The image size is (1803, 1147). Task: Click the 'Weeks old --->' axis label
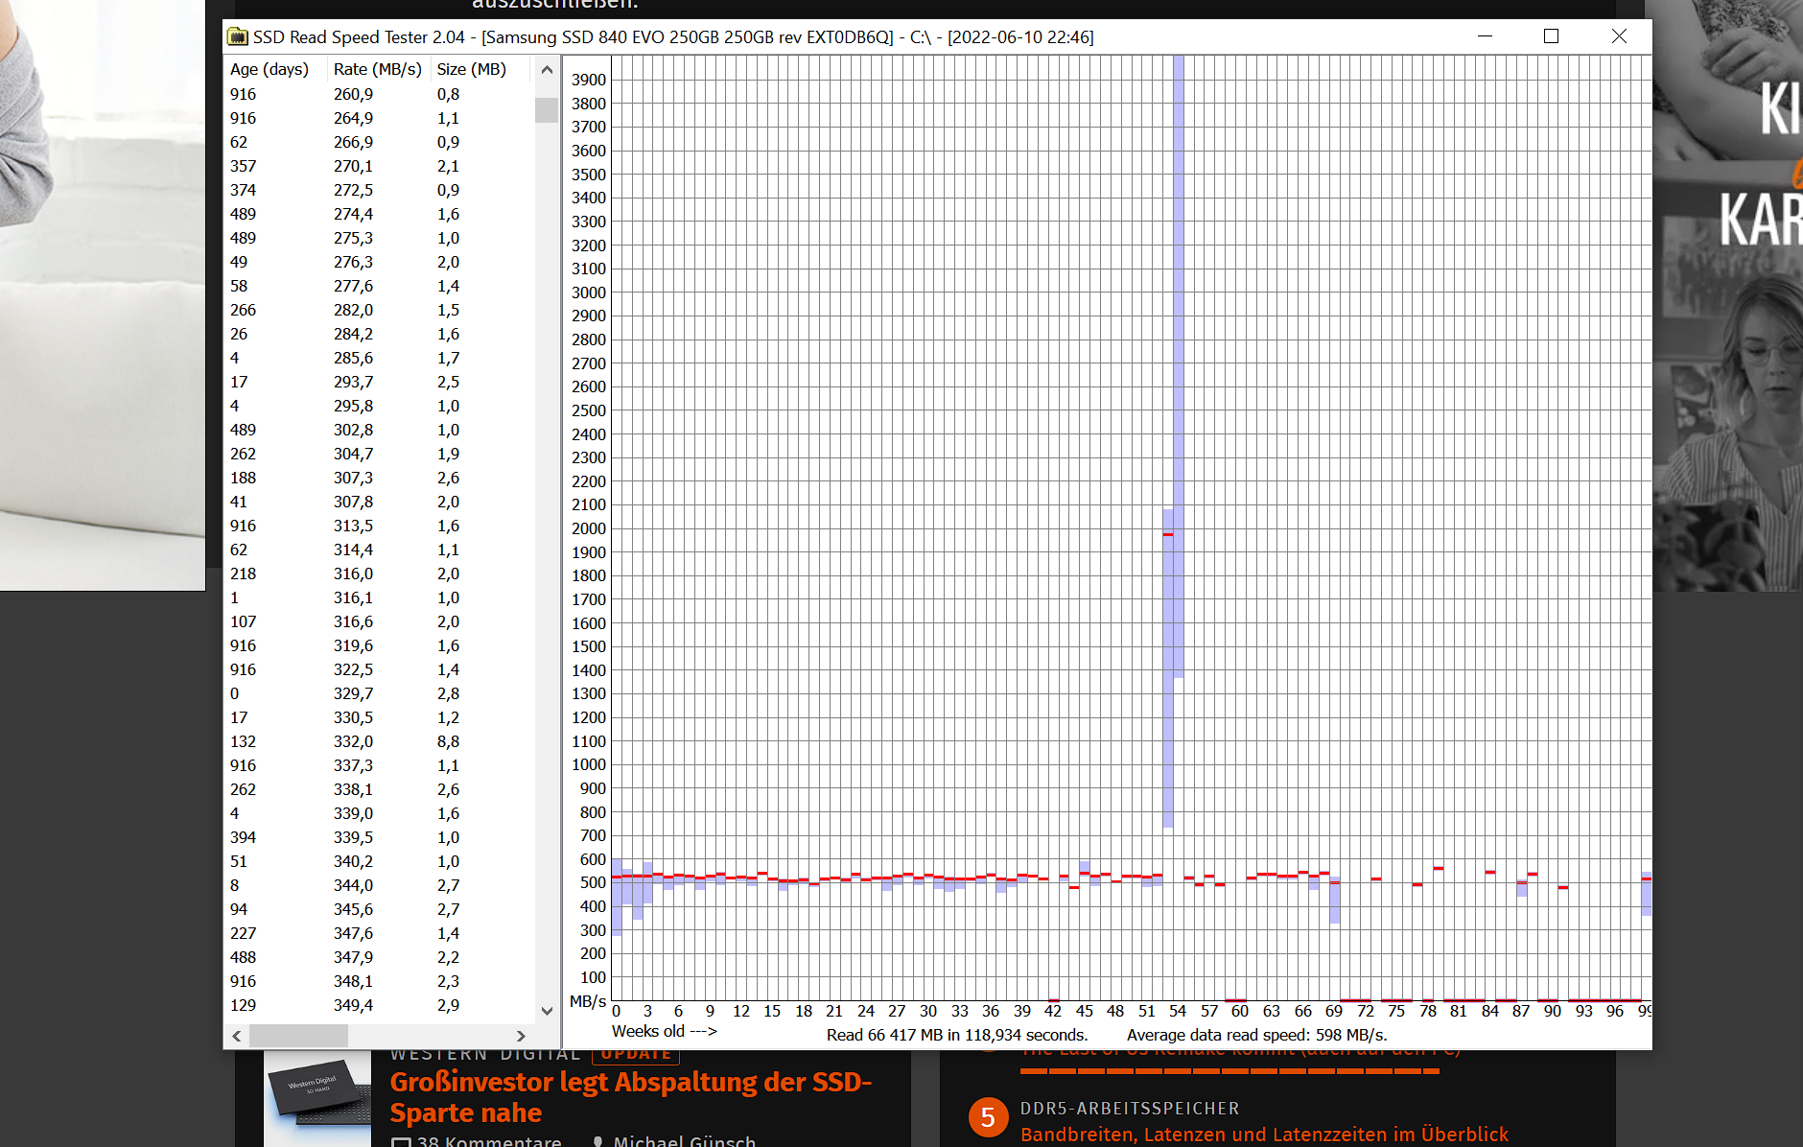[665, 1031]
